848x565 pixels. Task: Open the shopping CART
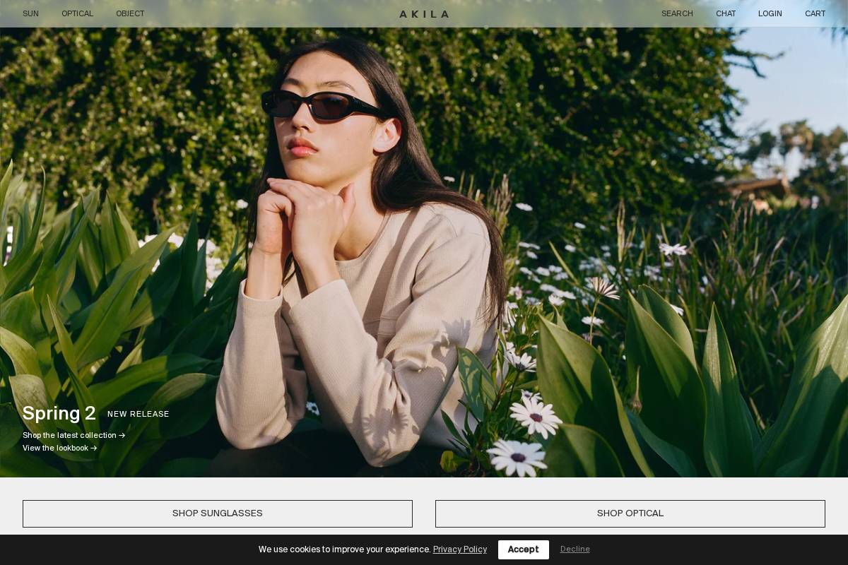point(815,13)
